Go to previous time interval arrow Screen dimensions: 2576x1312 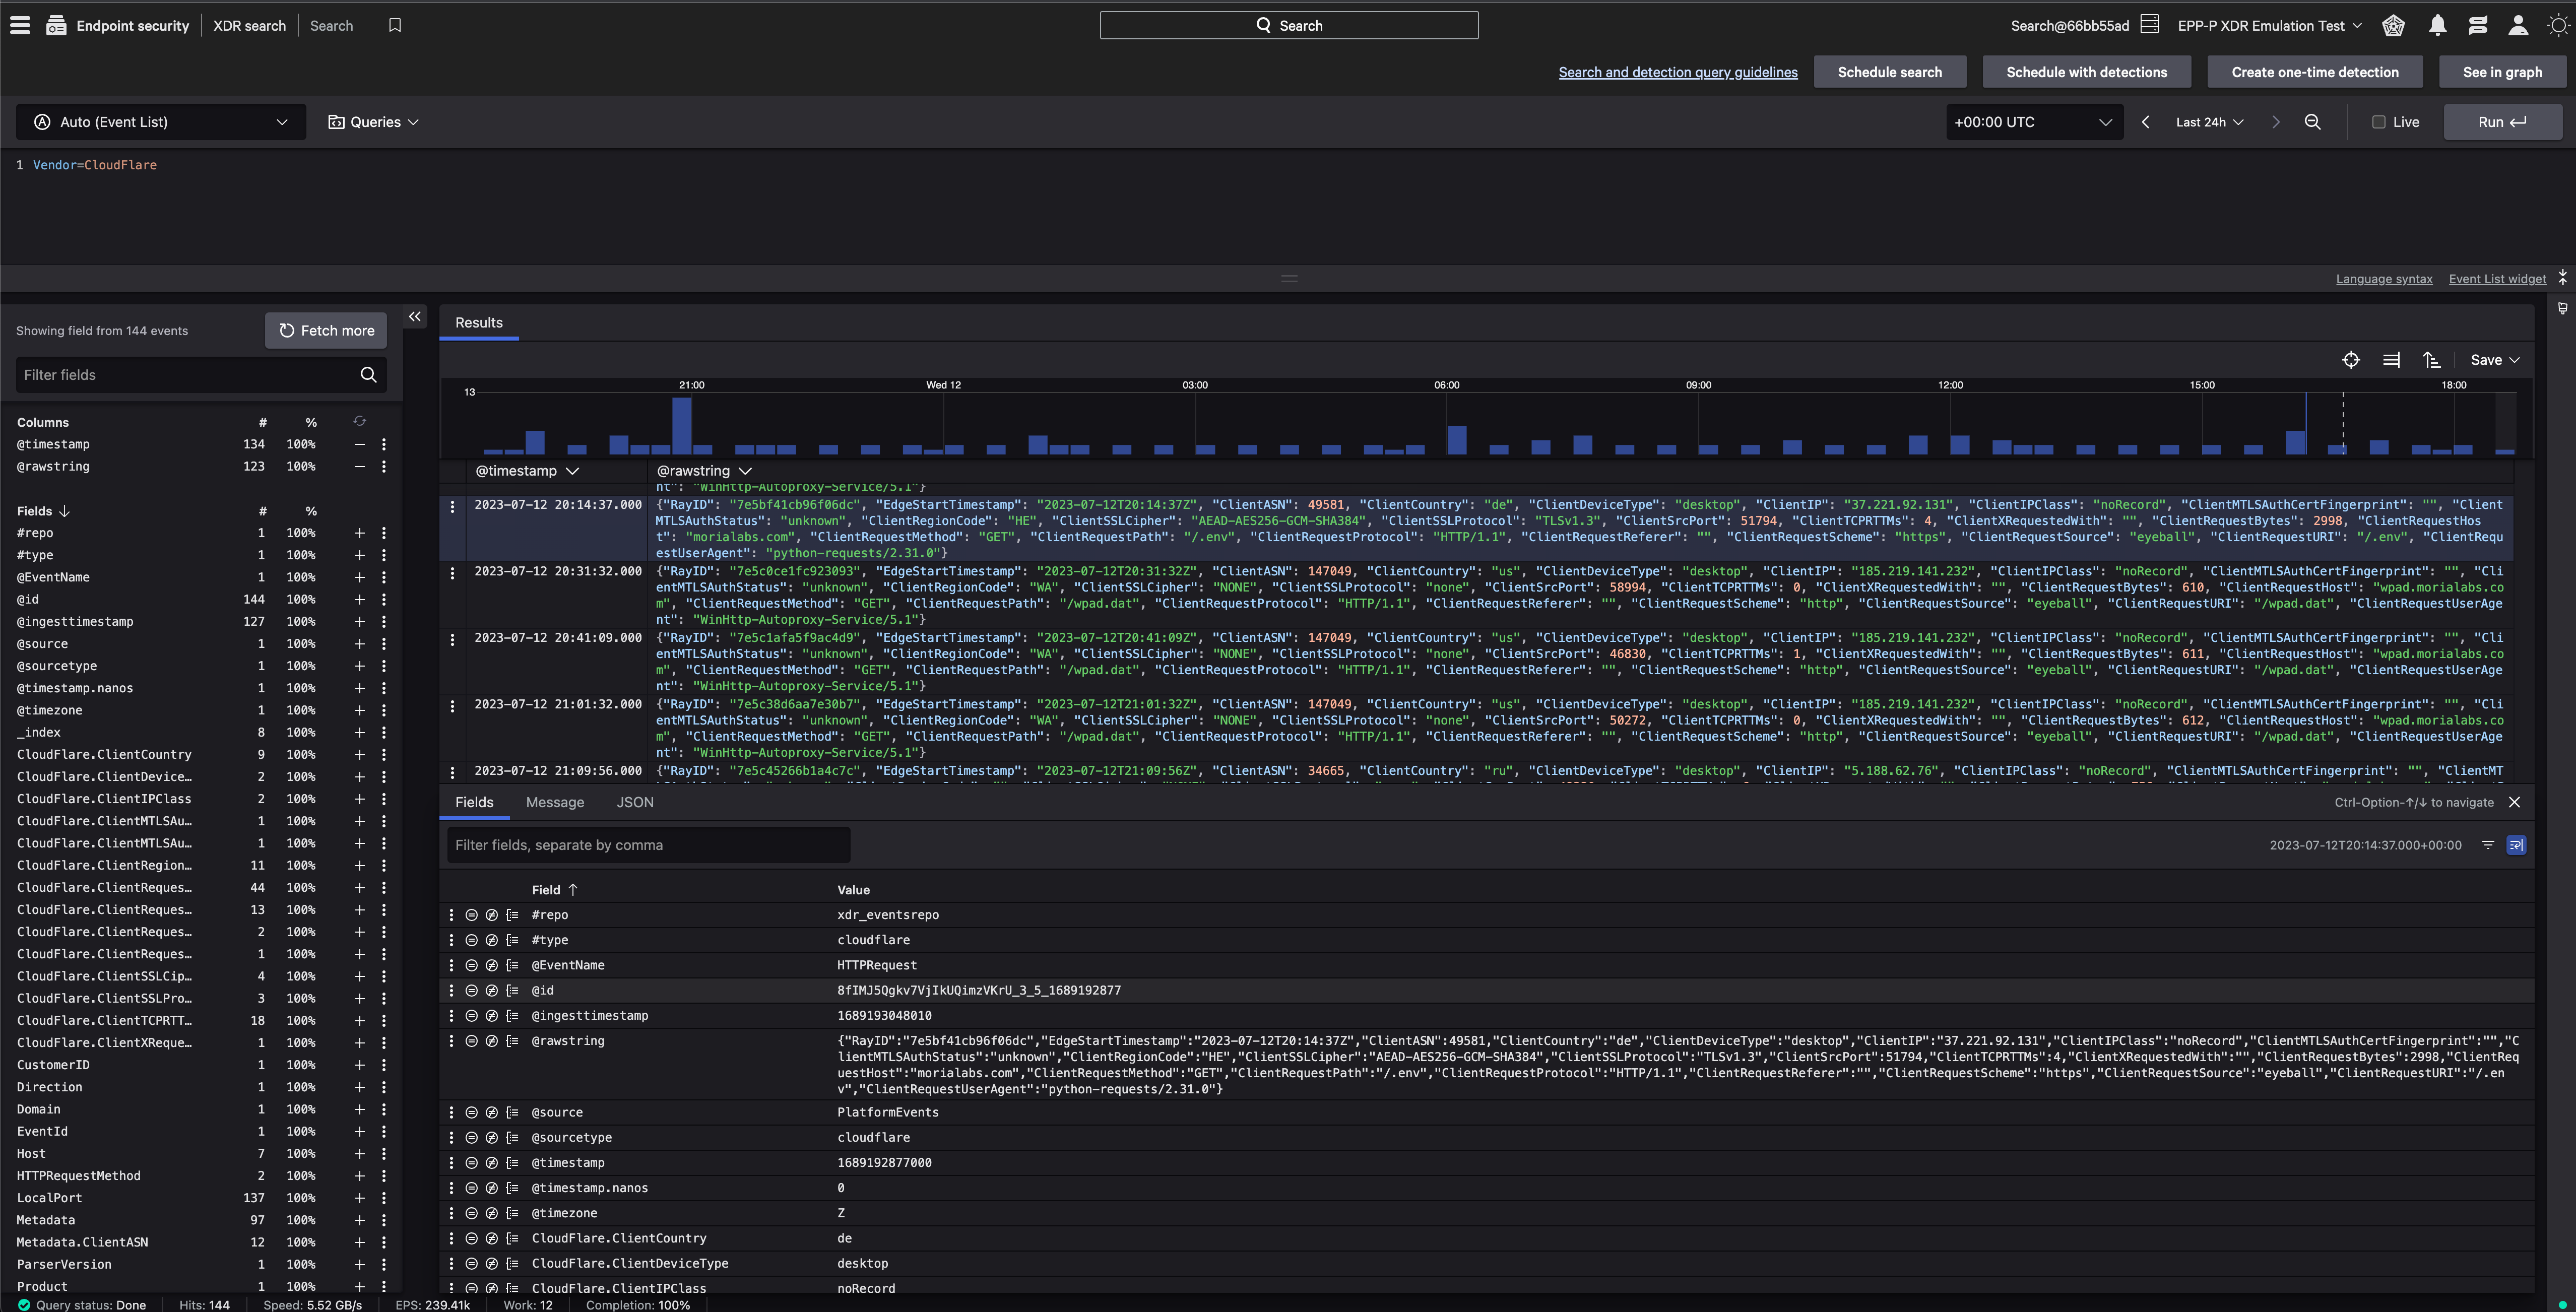(2145, 122)
